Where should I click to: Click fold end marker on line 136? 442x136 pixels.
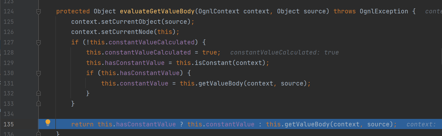pos(39,133)
